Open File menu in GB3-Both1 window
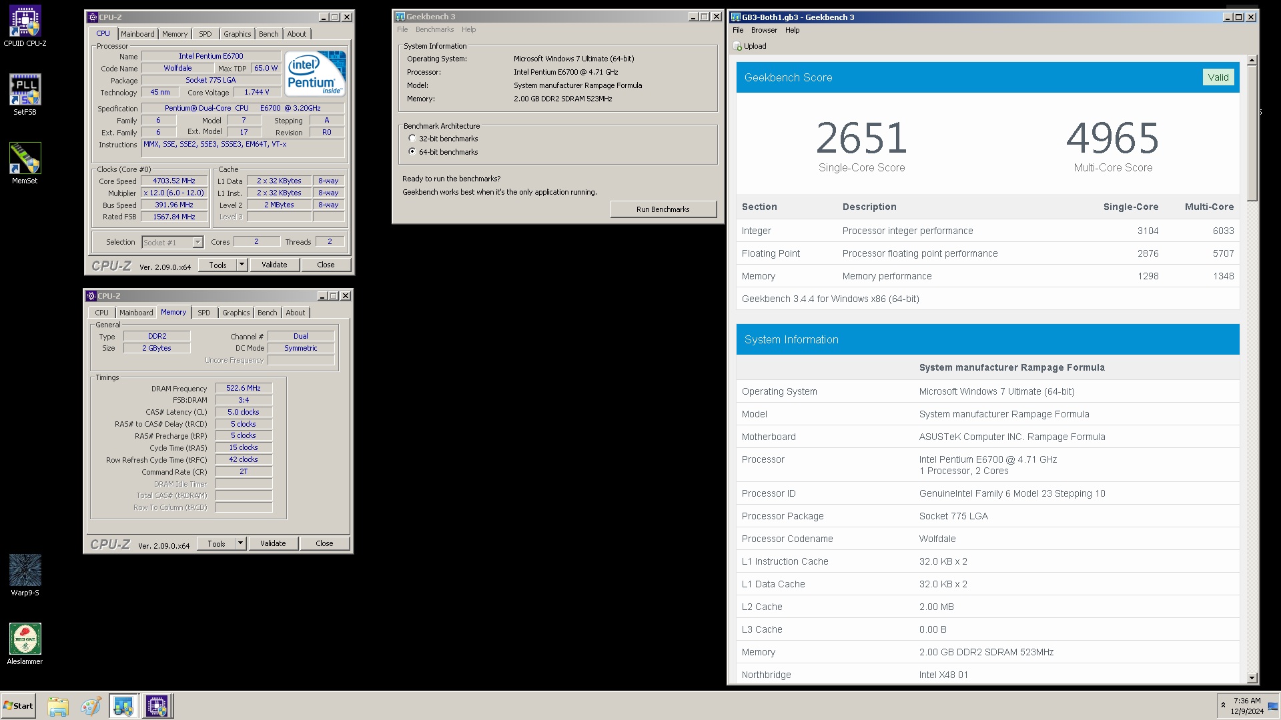The height and width of the screenshot is (720, 1281). coord(738,30)
